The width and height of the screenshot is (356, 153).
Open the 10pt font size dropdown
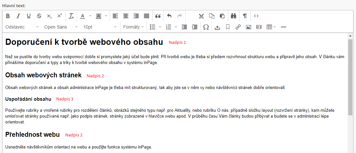(100, 27)
